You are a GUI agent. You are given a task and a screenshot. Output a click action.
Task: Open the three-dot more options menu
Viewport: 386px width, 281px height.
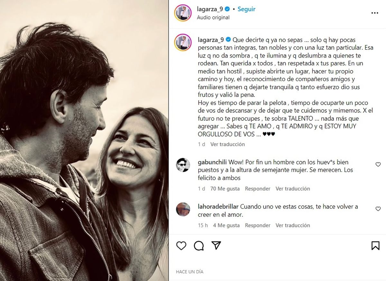[x=375, y=13]
